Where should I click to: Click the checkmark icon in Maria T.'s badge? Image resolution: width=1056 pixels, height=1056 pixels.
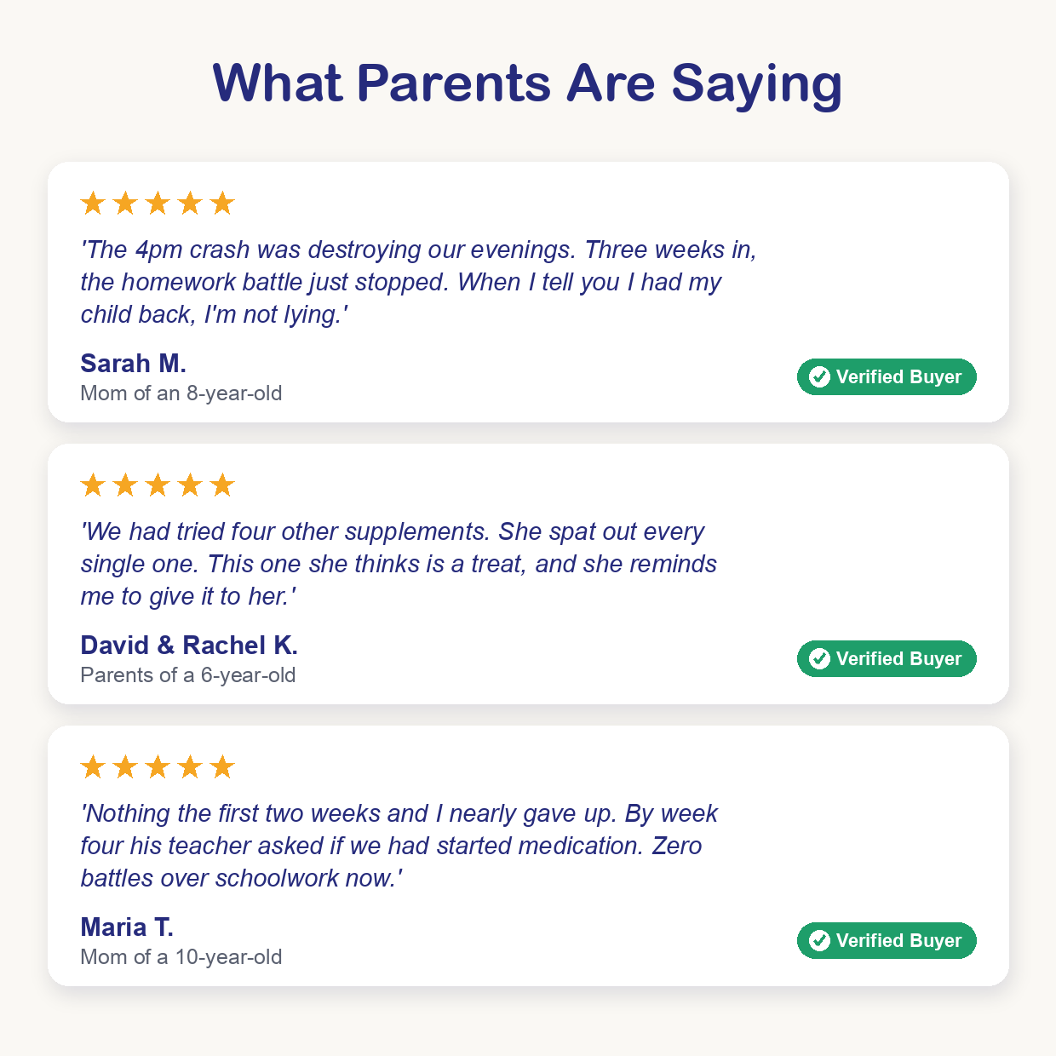pos(819,940)
